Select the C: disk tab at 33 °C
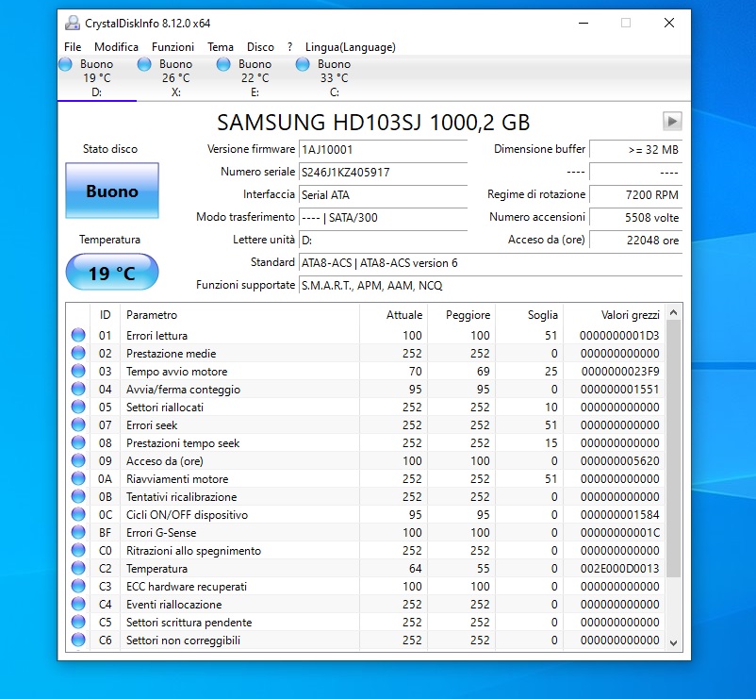 point(334,77)
